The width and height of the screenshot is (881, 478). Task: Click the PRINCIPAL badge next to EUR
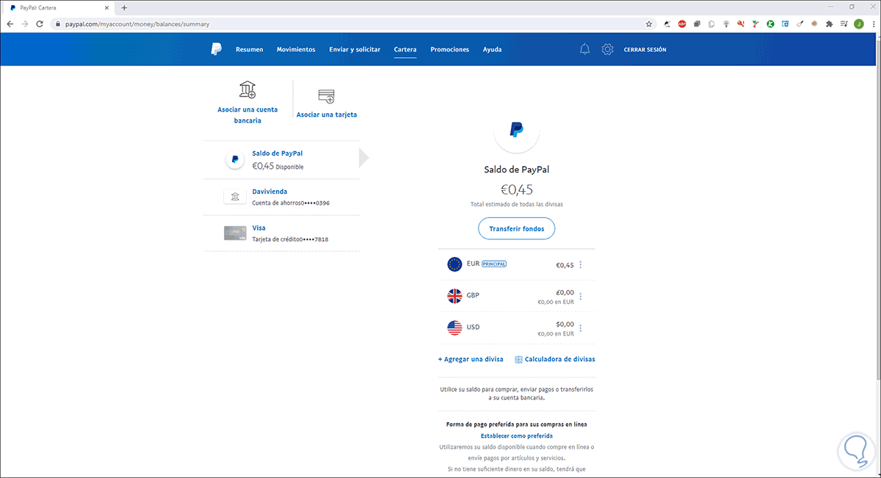pos(494,264)
